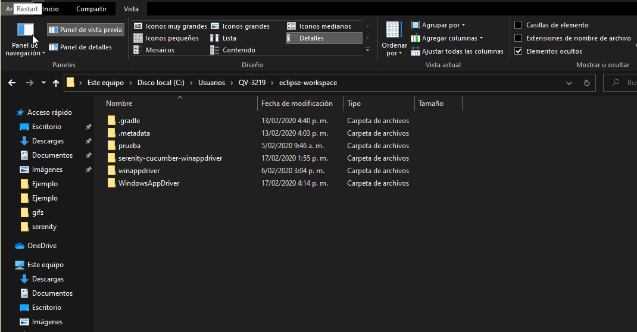The width and height of the screenshot is (637, 332).
Task: Open the Agrupar por dropdown
Action: (x=438, y=25)
